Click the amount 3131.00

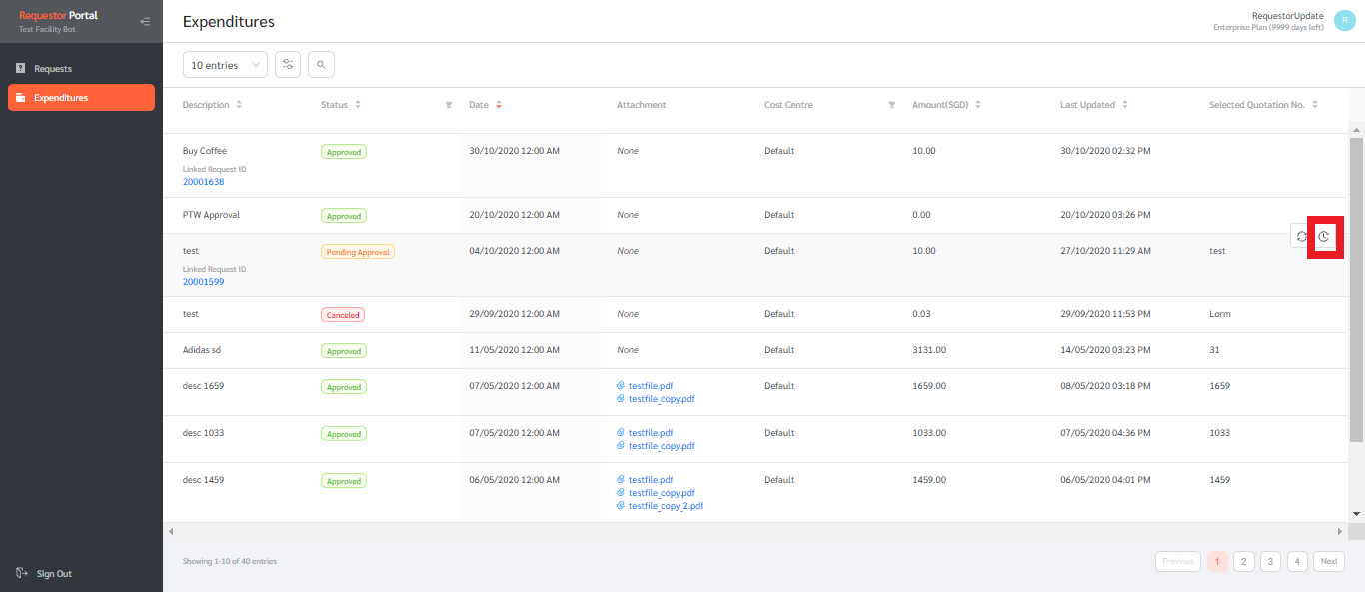929,350
